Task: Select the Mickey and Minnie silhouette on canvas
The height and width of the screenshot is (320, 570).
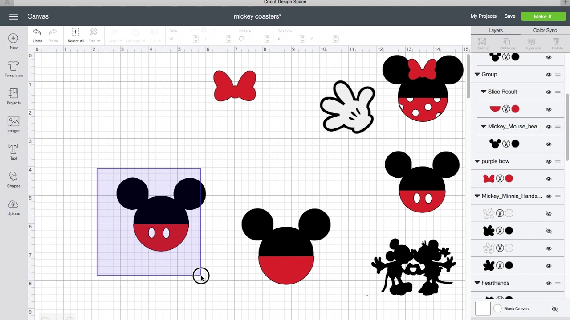Action: coord(414,267)
